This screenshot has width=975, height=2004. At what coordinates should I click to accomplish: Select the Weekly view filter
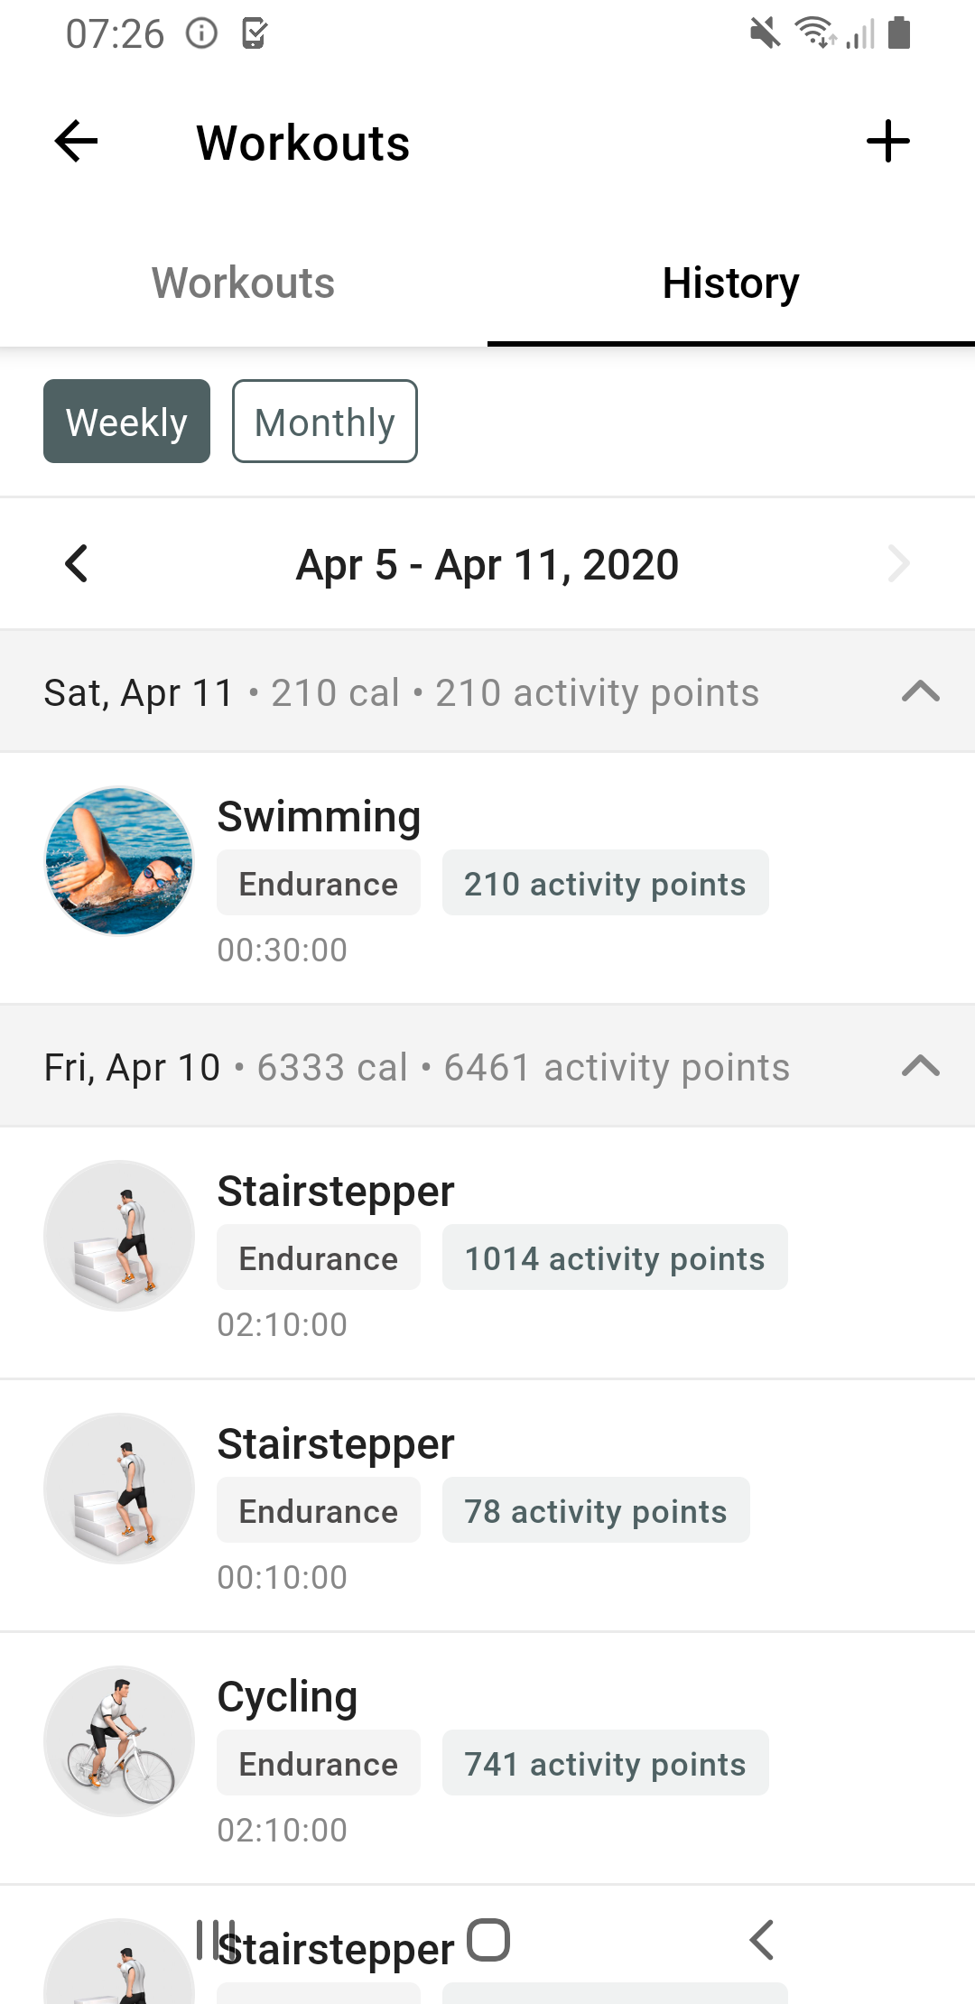pyautogui.click(x=126, y=422)
